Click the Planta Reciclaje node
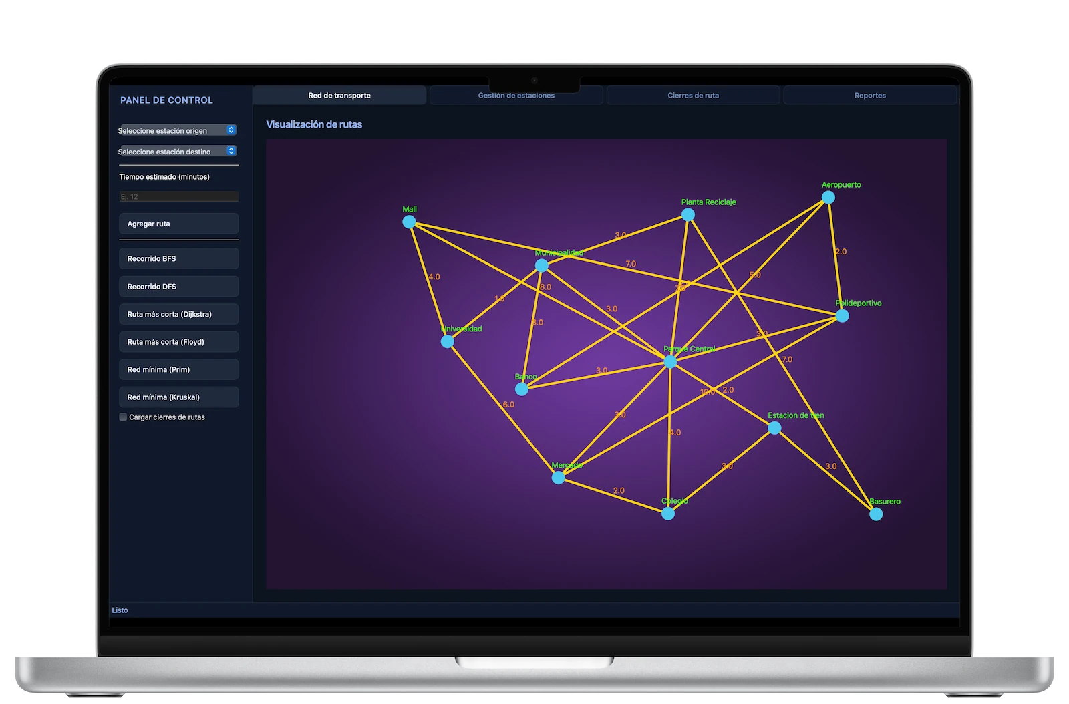The height and width of the screenshot is (704, 1069). coord(688,213)
